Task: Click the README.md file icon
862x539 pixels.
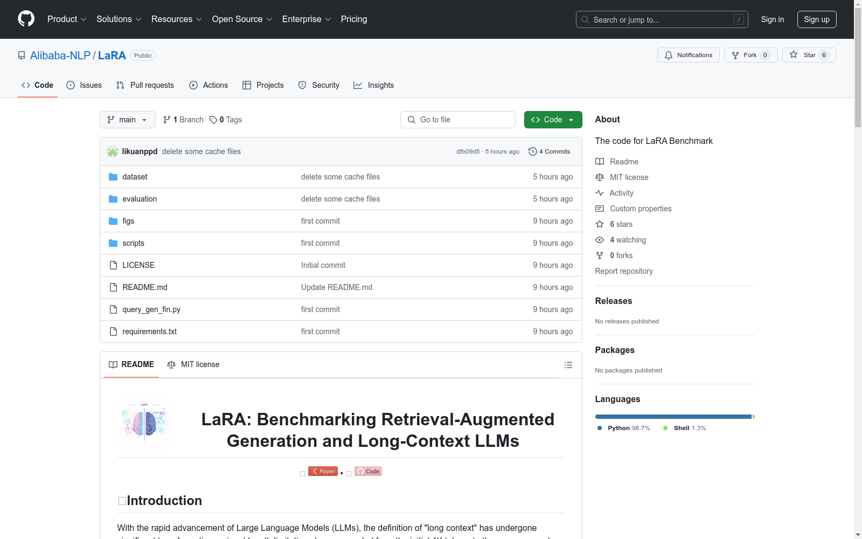Action: point(113,287)
